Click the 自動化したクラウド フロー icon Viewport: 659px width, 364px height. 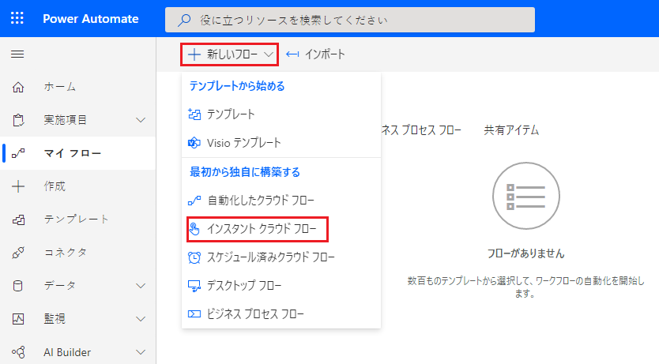(194, 201)
